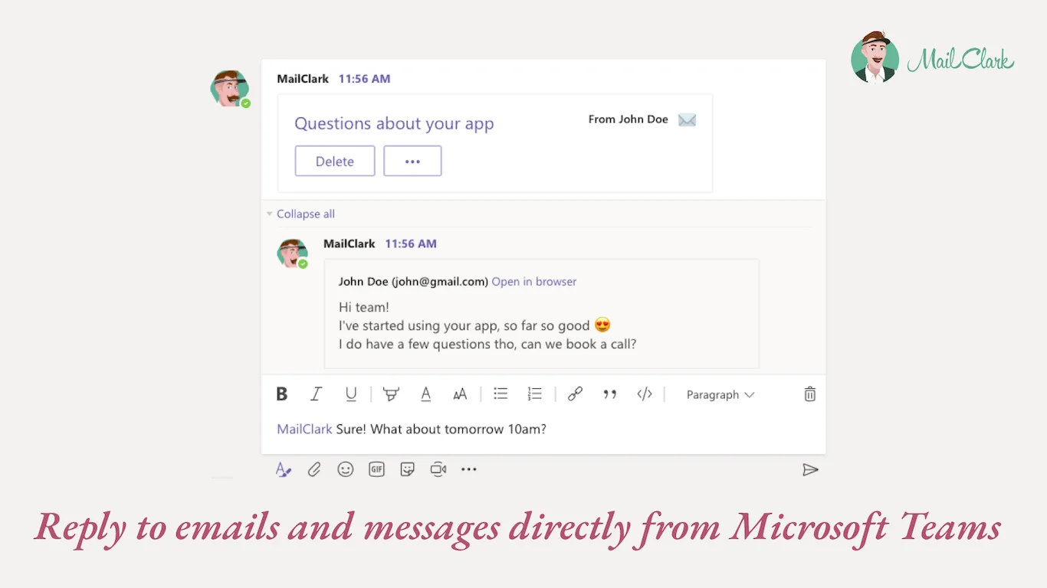This screenshot has width=1047, height=588.
Task: Click the MailClark sender name on the threaded reply
Action: point(350,243)
